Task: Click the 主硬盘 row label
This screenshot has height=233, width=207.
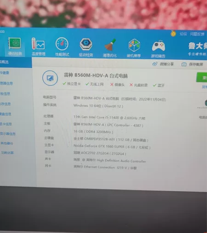Action: pyautogui.click(x=49, y=138)
